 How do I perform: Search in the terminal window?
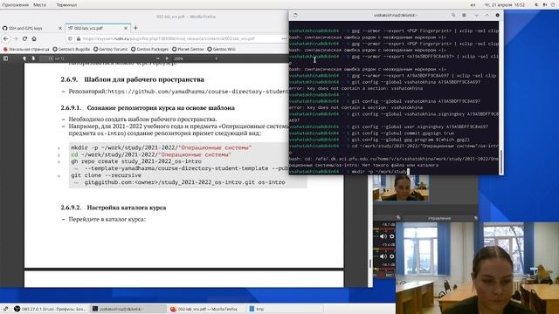[453, 16]
